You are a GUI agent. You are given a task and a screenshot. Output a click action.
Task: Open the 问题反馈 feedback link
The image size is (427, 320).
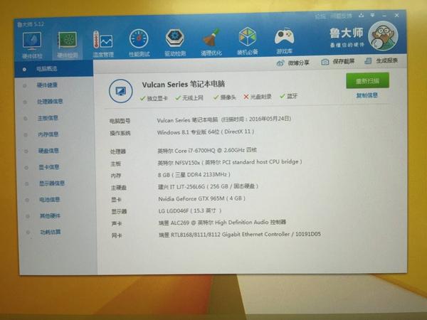[341, 16]
